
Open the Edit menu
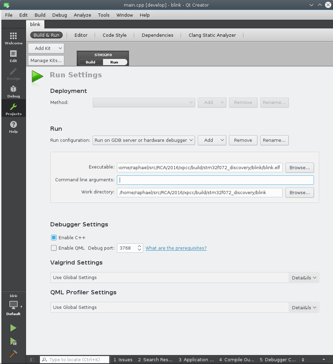coord(24,15)
